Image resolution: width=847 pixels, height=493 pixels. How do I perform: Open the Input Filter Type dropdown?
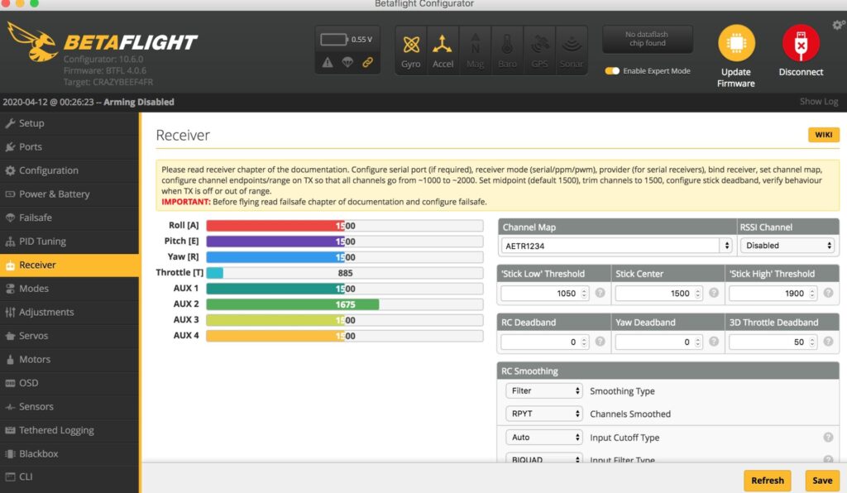coord(544,458)
